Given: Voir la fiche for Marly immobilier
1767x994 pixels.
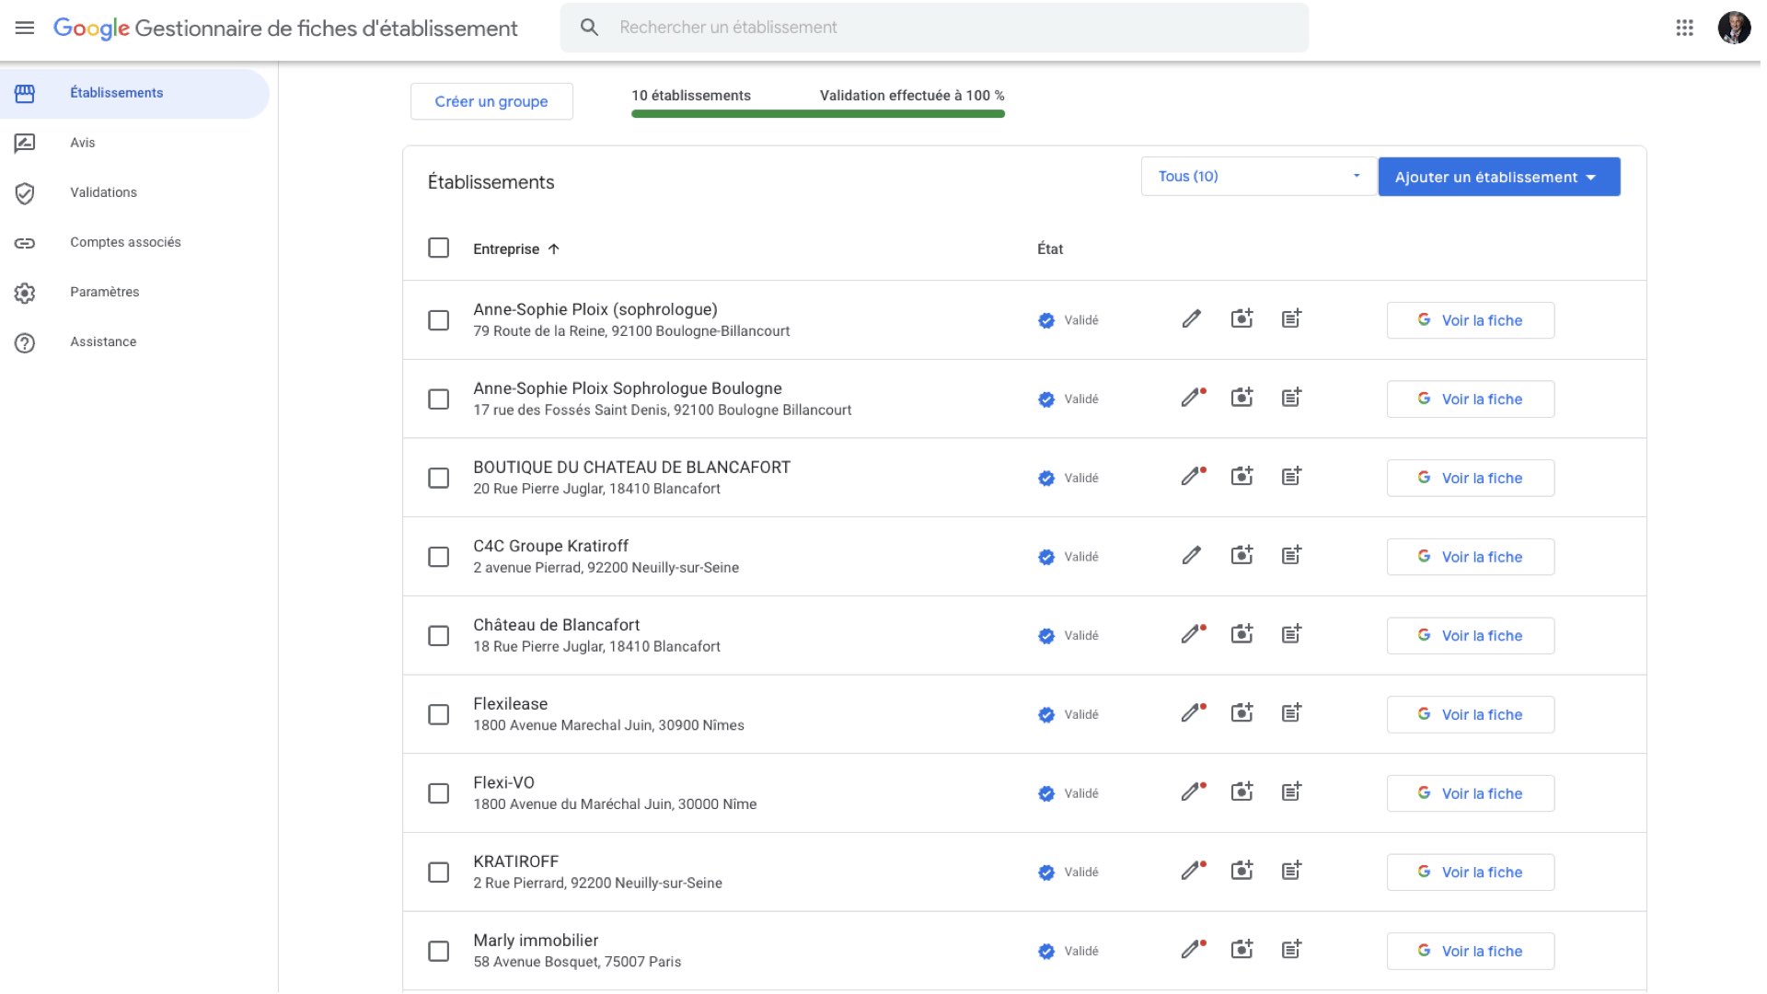Looking at the screenshot, I should click(1470, 952).
